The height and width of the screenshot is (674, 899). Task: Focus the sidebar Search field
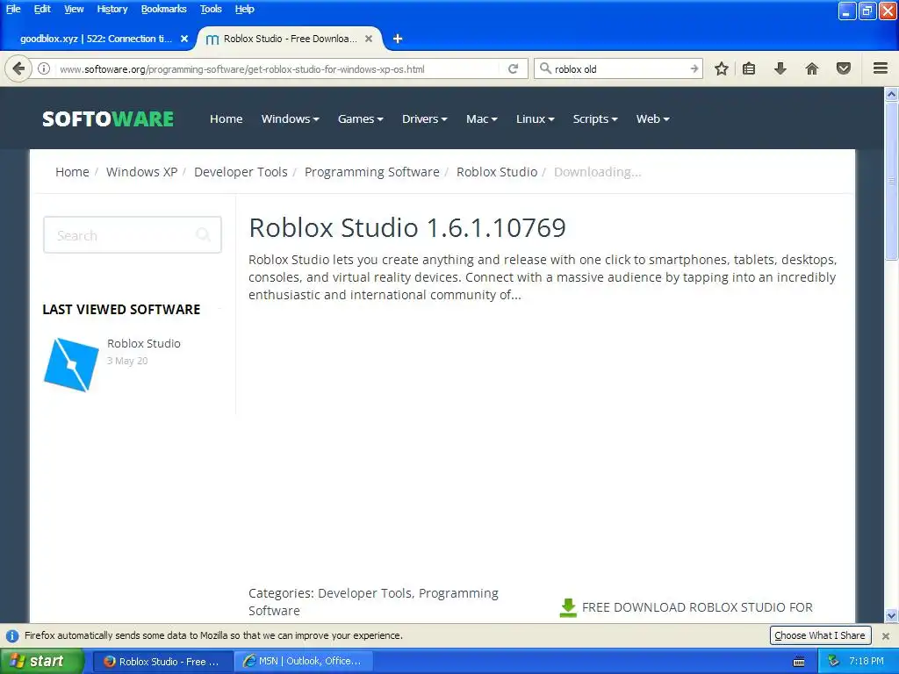point(133,235)
